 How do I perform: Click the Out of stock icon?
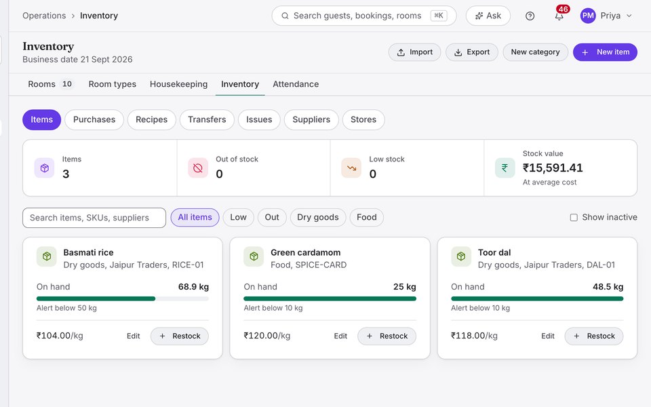(x=198, y=168)
